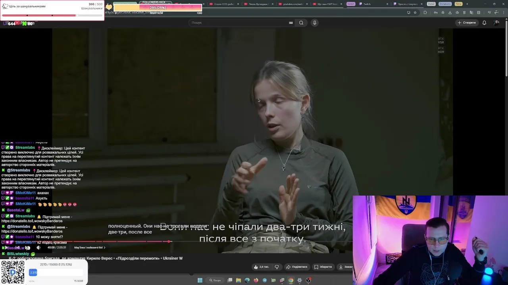Collapse the twitch tab group label

[x=350, y=4]
